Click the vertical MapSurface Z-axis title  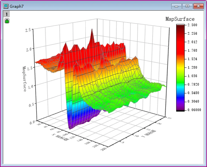click(24, 79)
